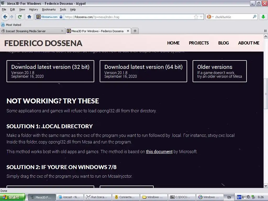Viewport: 268px width, 201px height.
Task: Click the page scrollbar up arrow
Action: [266, 36]
